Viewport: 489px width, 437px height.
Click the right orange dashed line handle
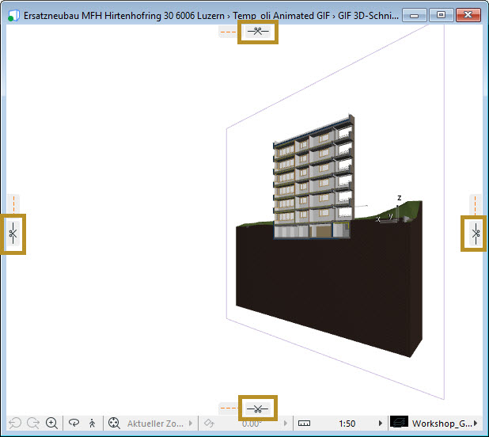pyautogui.click(x=476, y=204)
